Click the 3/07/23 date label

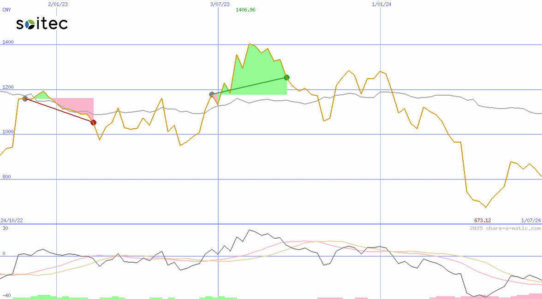(x=220, y=4)
